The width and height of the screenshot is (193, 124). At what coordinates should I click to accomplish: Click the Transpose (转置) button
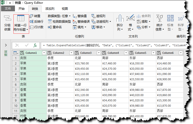[x=35, y=16]
